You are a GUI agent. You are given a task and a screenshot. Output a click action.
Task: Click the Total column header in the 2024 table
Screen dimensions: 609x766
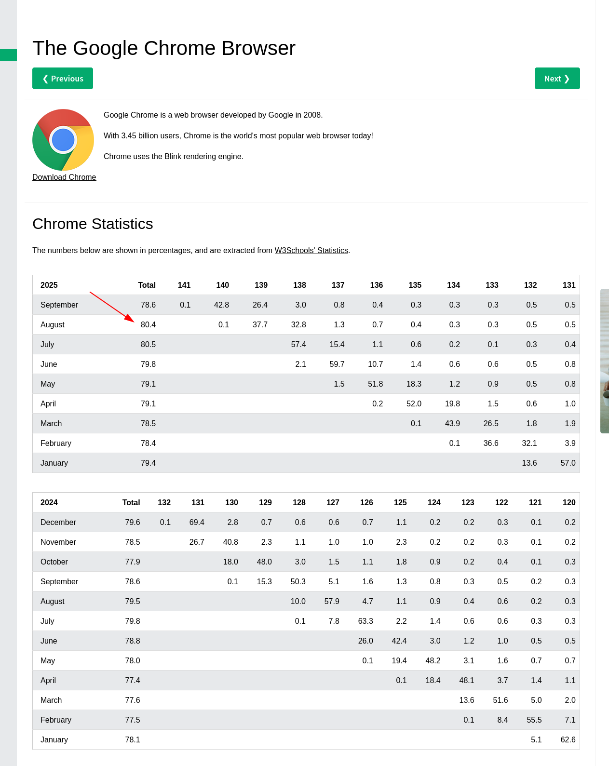[x=131, y=502]
